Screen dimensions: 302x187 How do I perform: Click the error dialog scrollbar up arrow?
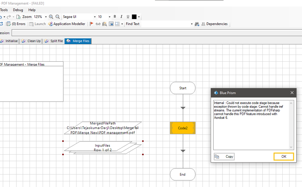[x=291, y=103]
